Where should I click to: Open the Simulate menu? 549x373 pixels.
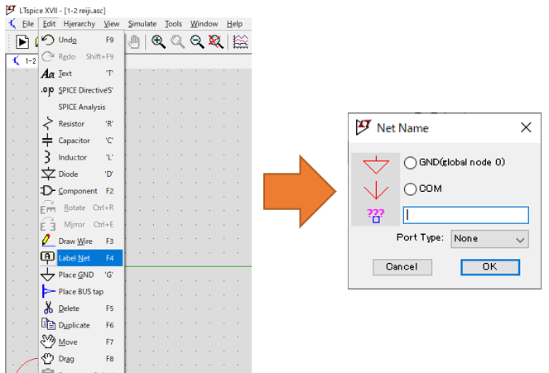tap(142, 24)
